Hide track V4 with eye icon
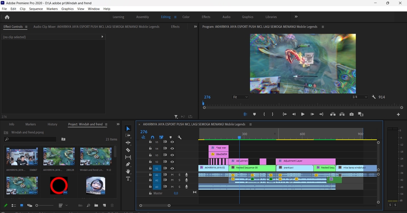Screen dimensions: 407x213 click(172, 149)
